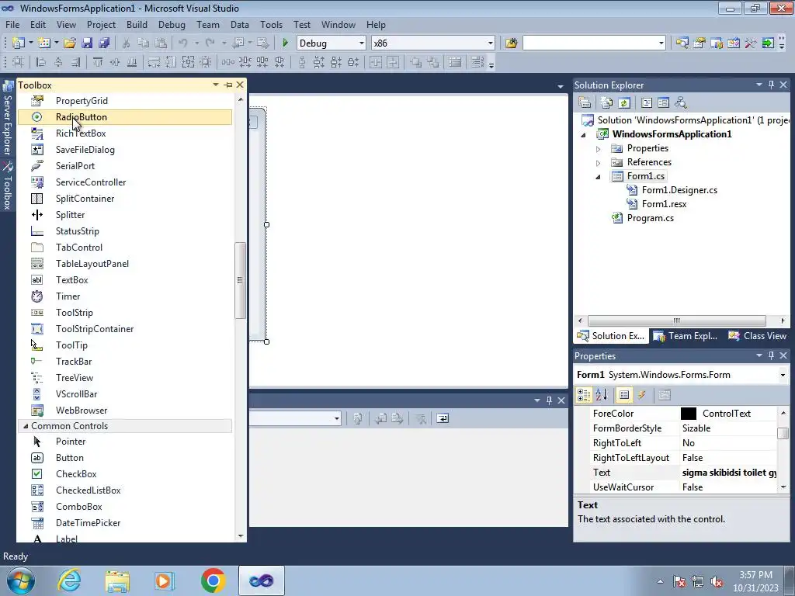The height and width of the screenshot is (596, 795).
Task: Click the Text property value field
Action: 728,473
